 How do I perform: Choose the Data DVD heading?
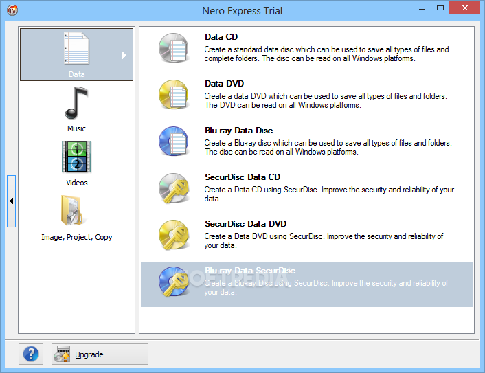(224, 84)
